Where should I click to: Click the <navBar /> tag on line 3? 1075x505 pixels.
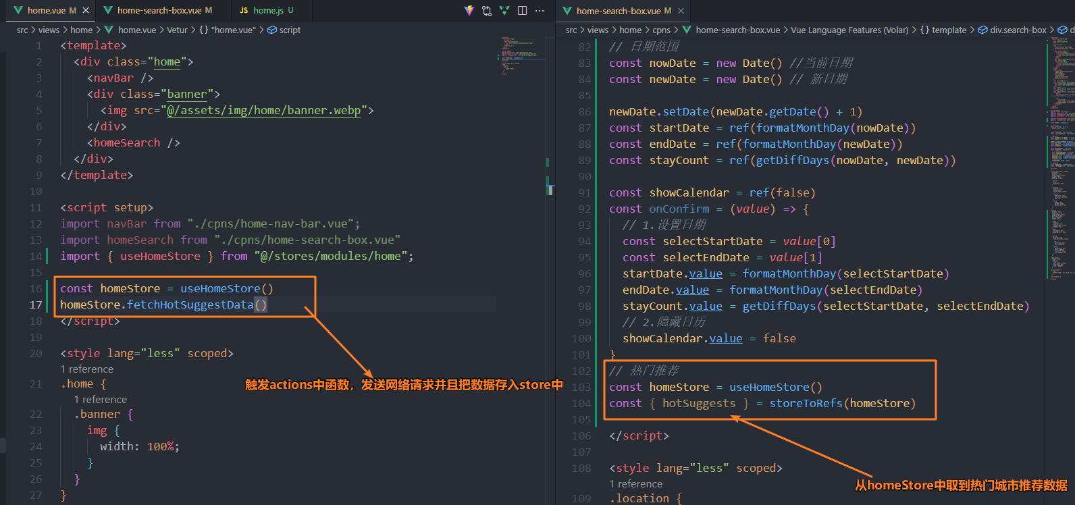click(120, 78)
